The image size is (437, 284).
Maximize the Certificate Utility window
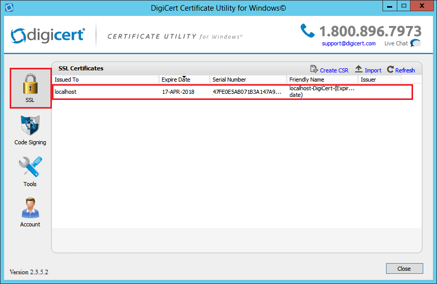tap(404, 7)
